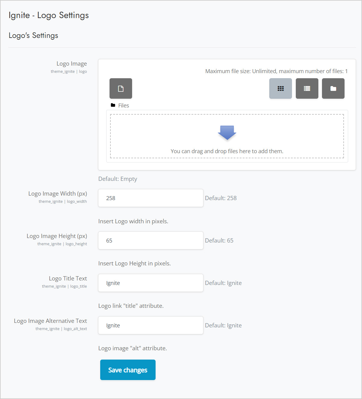Click 'theme_ignite | logo' setting name text
The height and width of the screenshot is (399, 362).
tap(69, 72)
